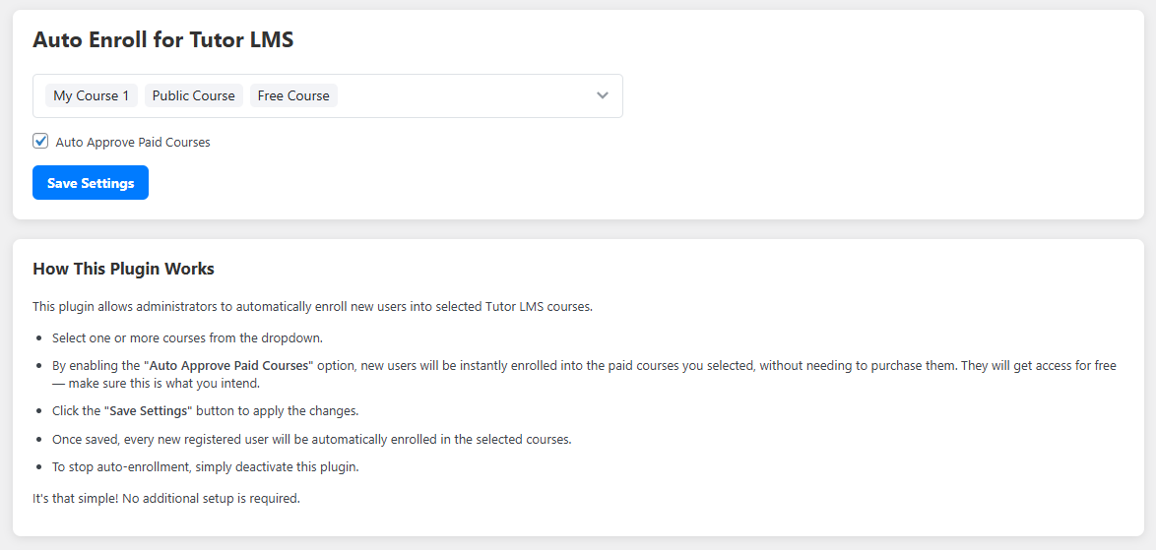Click the Auto Approve Paid Courses label
The height and width of the screenshot is (550, 1156).
click(133, 142)
